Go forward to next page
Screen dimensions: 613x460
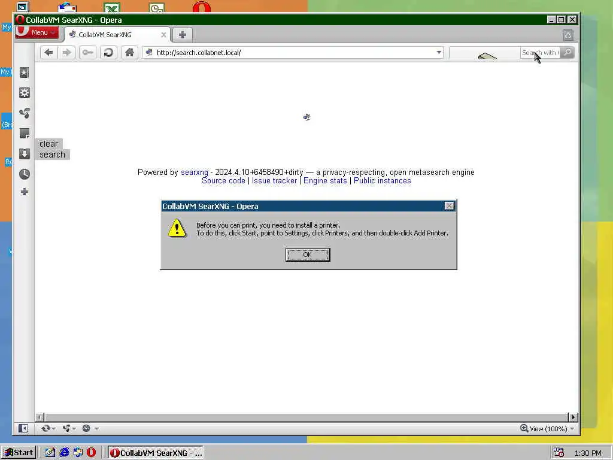click(x=67, y=53)
